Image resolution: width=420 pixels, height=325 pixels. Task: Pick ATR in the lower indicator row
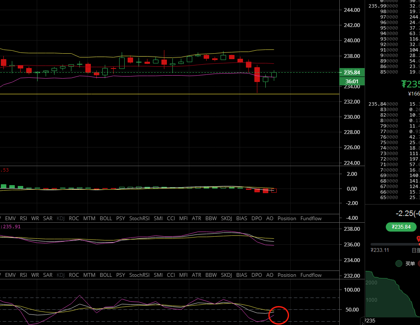tap(196, 275)
